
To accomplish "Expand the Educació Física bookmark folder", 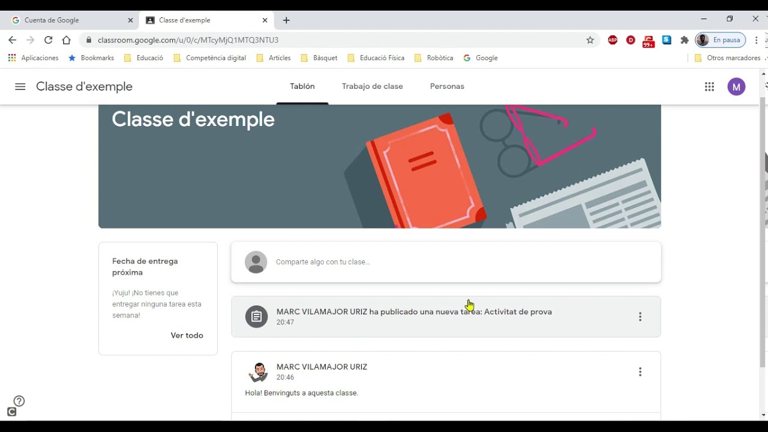I will coord(376,58).
